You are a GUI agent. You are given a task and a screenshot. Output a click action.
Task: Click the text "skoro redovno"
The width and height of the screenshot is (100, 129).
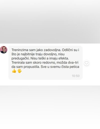[44, 62]
